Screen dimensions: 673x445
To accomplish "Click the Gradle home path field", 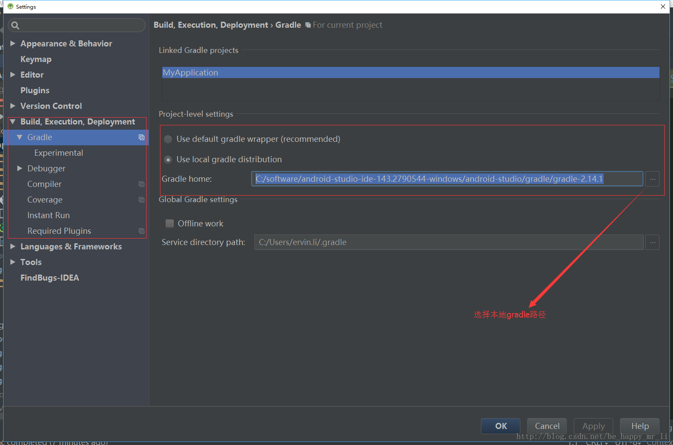I will point(447,179).
